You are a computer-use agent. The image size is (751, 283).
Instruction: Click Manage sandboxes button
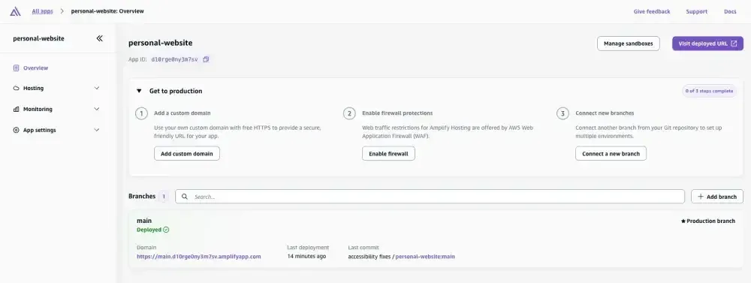629,44
